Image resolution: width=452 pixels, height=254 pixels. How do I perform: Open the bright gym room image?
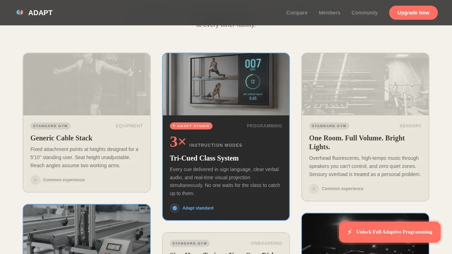click(x=365, y=84)
